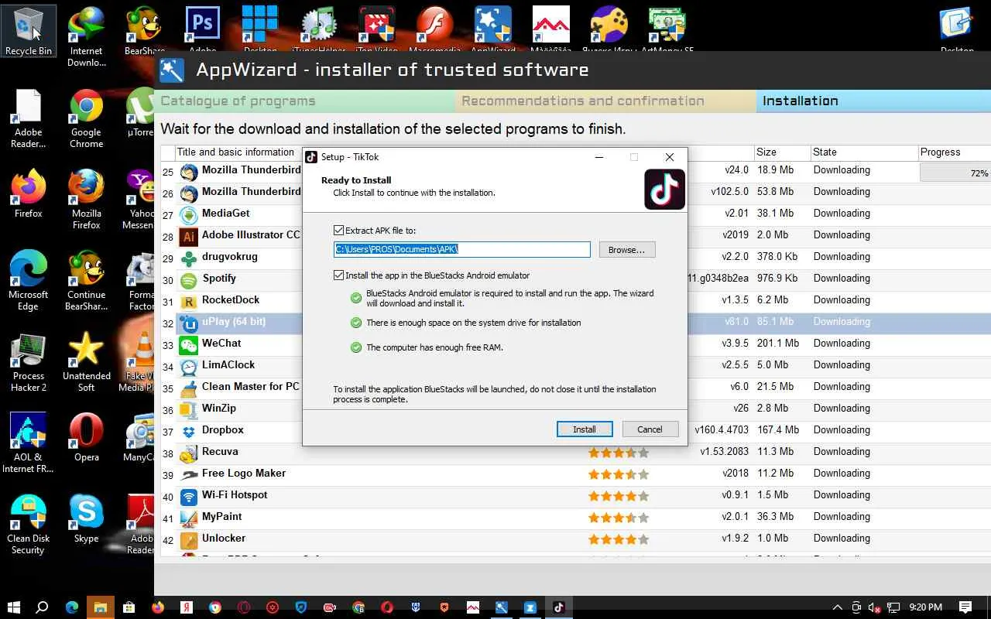Image resolution: width=991 pixels, height=619 pixels.
Task: Click the Progress column header
Action: pyautogui.click(x=954, y=152)
